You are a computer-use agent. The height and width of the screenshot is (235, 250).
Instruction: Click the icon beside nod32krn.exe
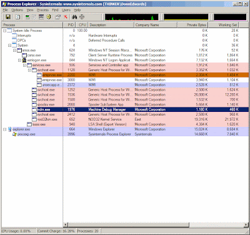coord(34,119)
